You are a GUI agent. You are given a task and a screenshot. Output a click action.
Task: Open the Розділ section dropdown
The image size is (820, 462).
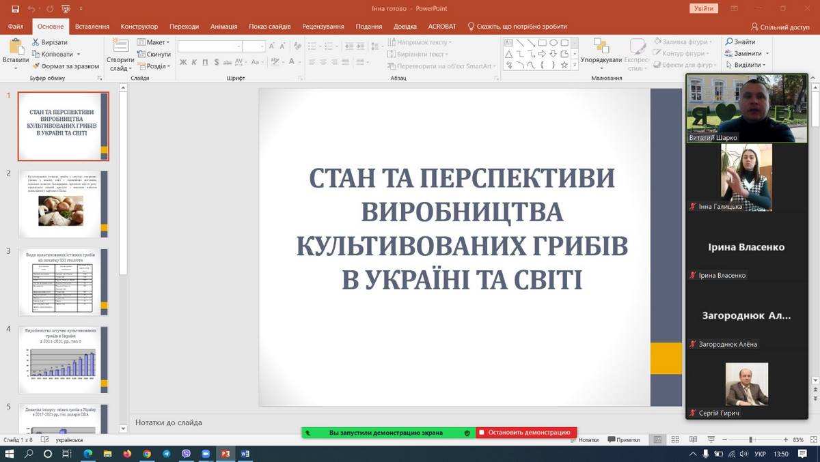pos(156,66)
